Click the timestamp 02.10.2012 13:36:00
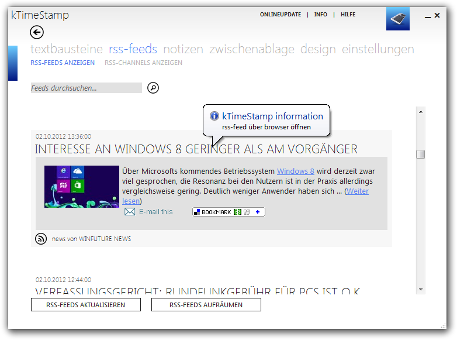Screen dimensions: 457x340 click(x=63, y=136)
